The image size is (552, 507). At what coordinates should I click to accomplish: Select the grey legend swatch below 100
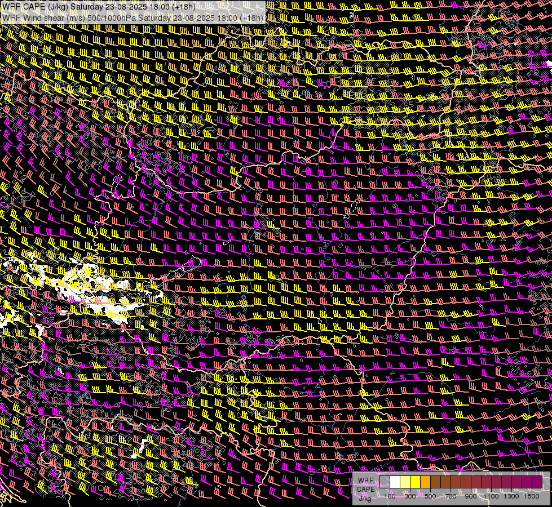[x=385, y=482]
